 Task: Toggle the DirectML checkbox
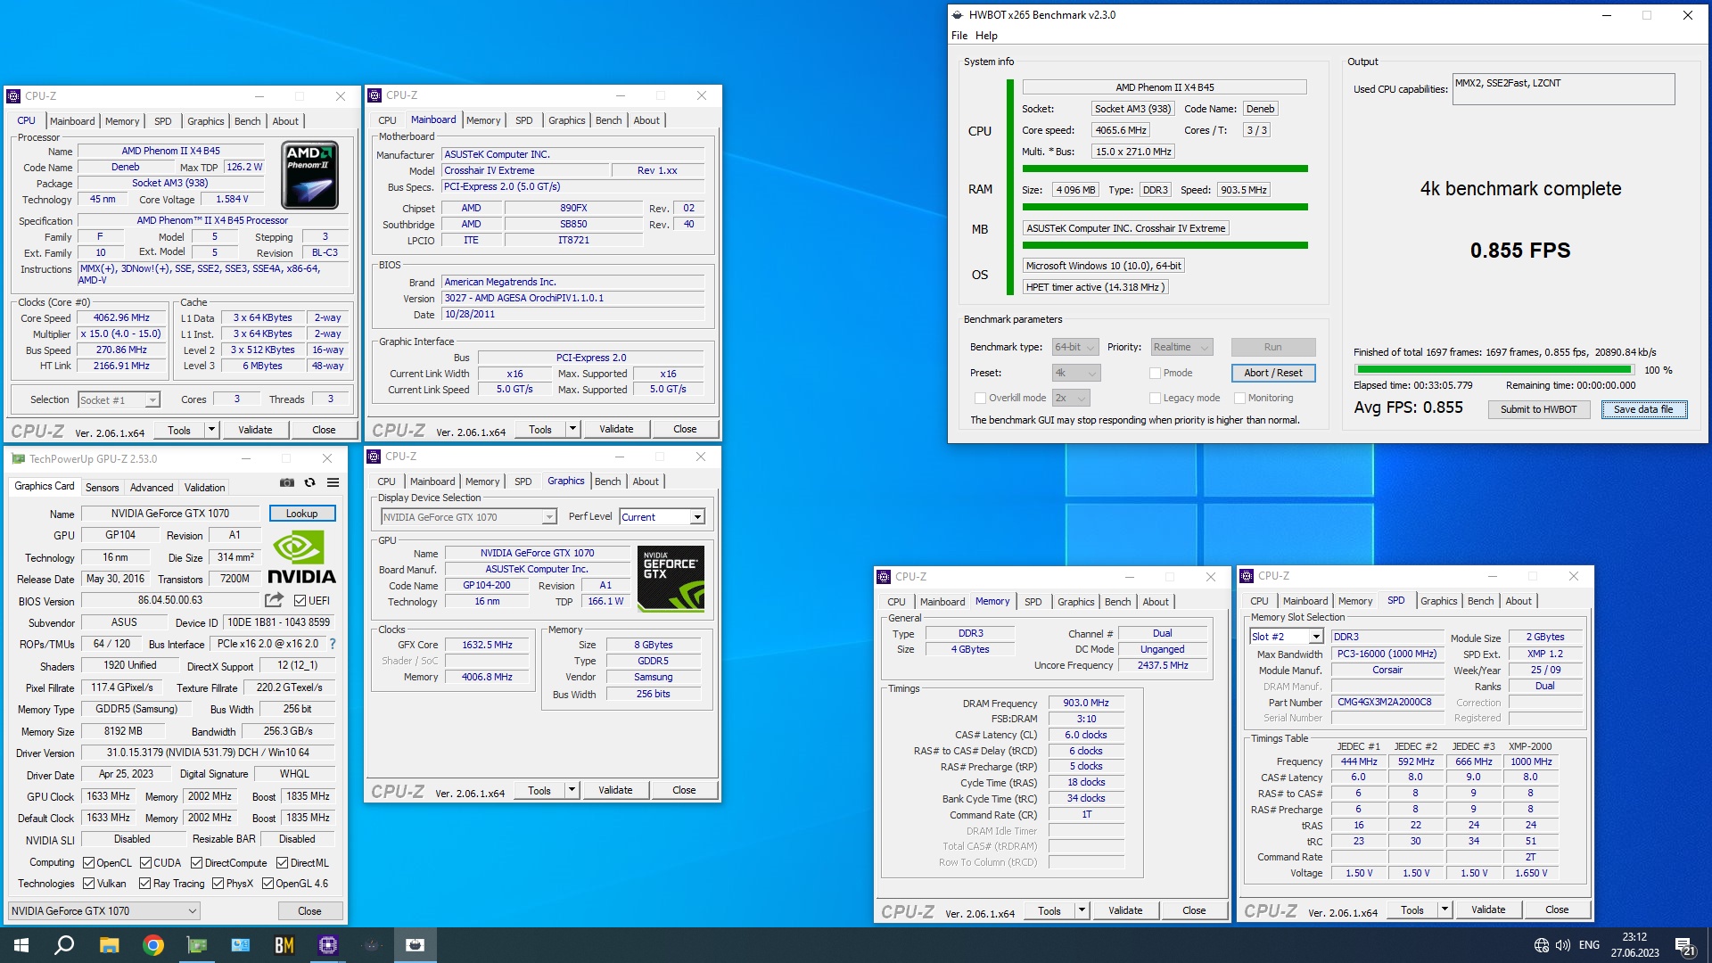[282, 863]
